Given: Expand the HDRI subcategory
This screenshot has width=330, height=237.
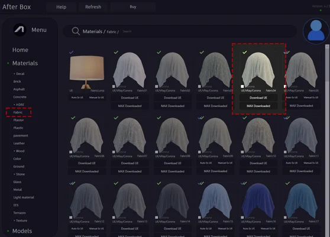Looking at the screenshot, I should click(19, 105).
